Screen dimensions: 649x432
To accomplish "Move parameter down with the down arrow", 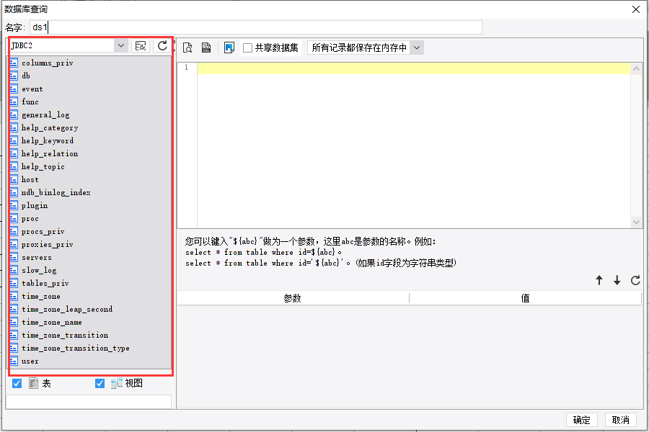I will point(617,280).
